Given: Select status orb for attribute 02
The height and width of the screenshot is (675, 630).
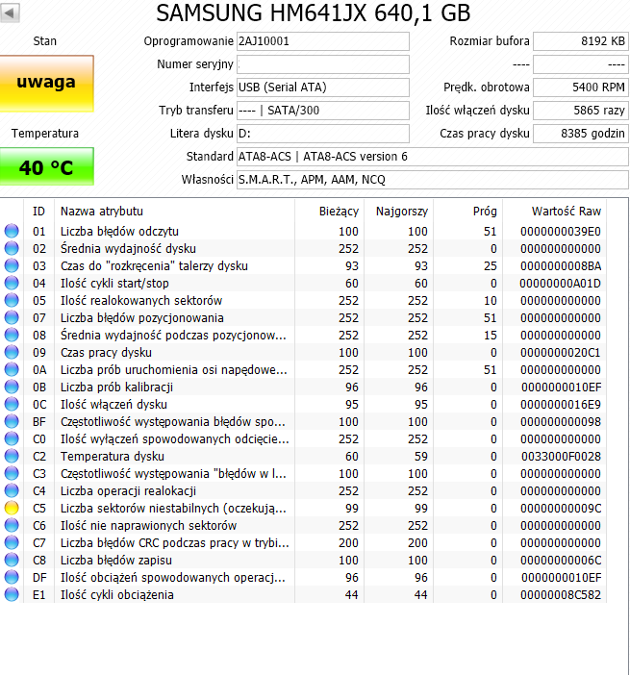Looking at the screenshot, I should 12,248.
